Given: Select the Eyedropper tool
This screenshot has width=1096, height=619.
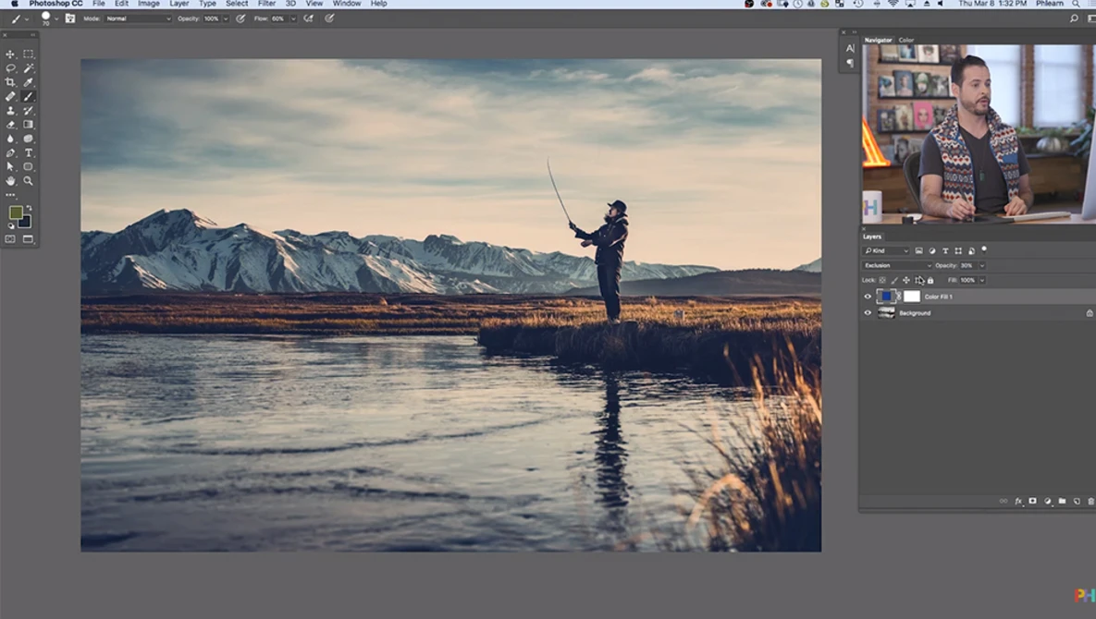Looking at the screenshot, I should point(28,82).
